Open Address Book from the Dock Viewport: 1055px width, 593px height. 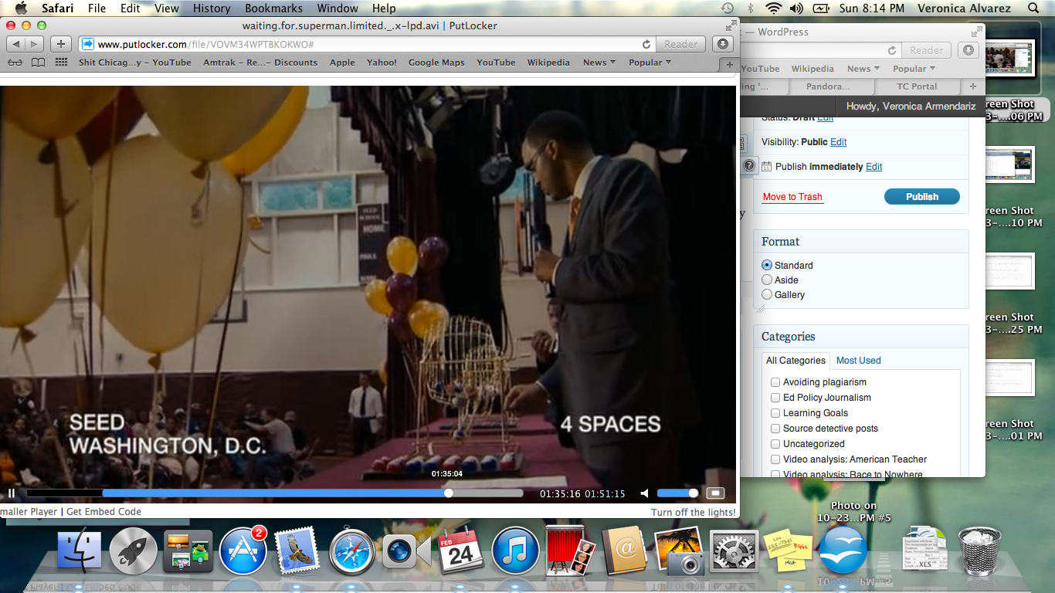[624, 551]
